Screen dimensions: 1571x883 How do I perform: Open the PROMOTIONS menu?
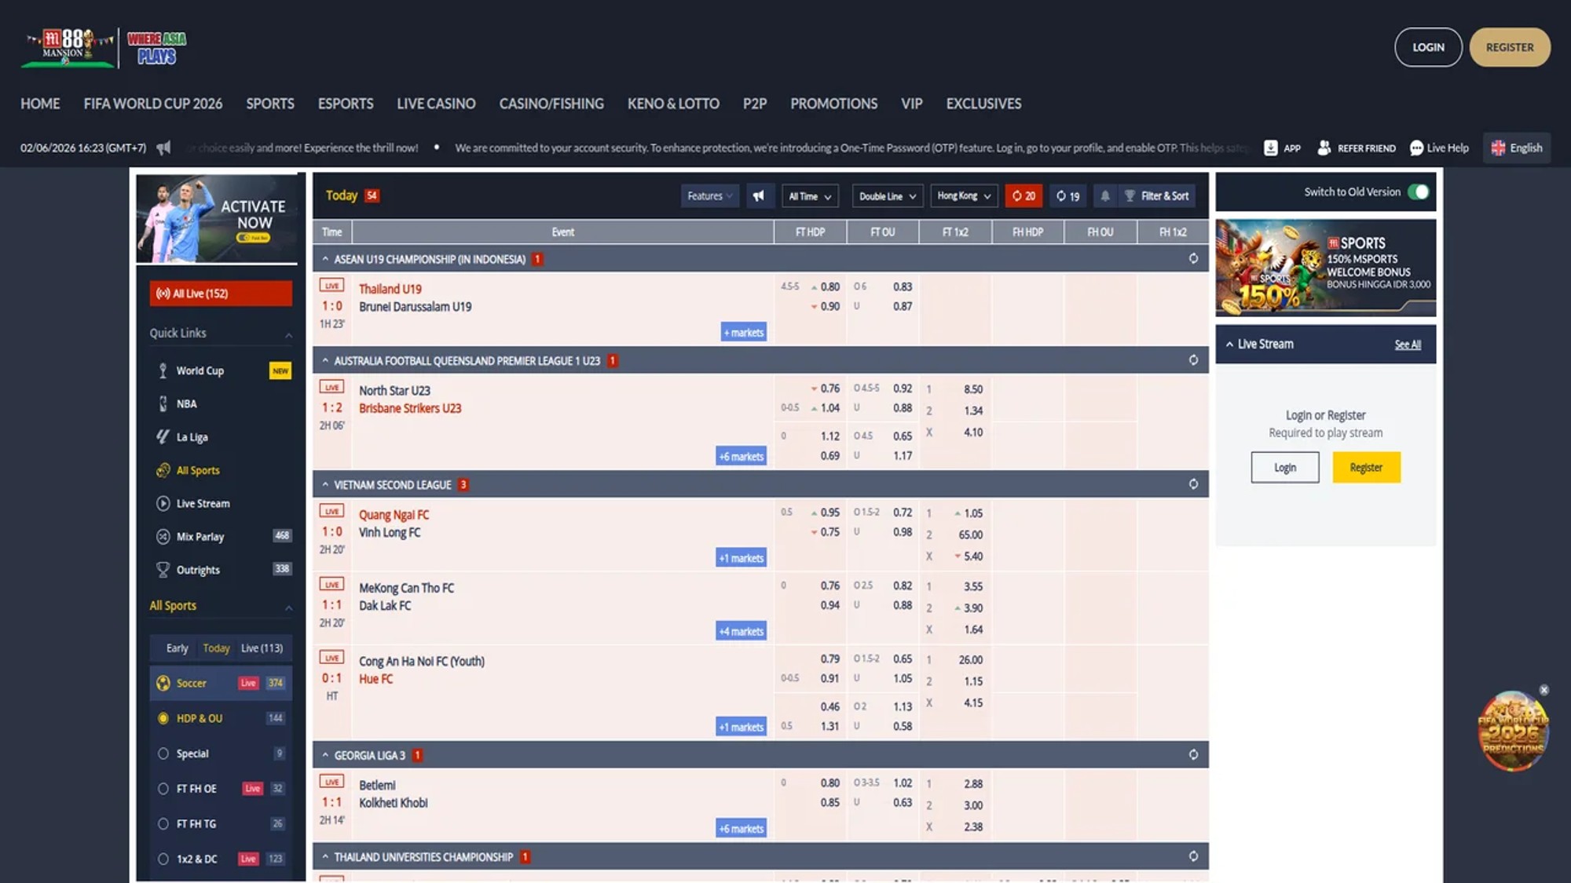(833, 104)
